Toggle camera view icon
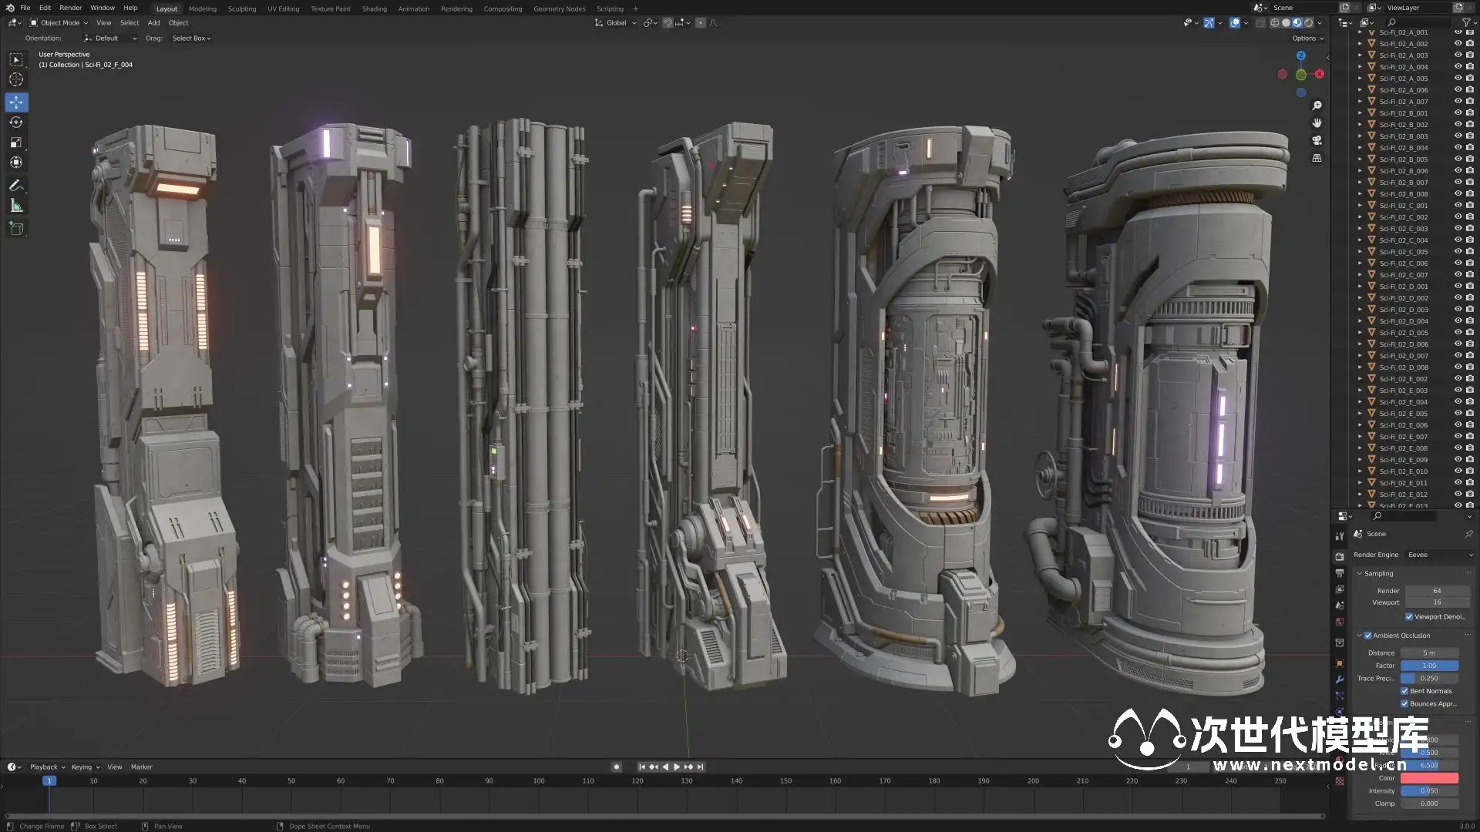This screenshot has width=1480, height=832. coord(1317,140)
